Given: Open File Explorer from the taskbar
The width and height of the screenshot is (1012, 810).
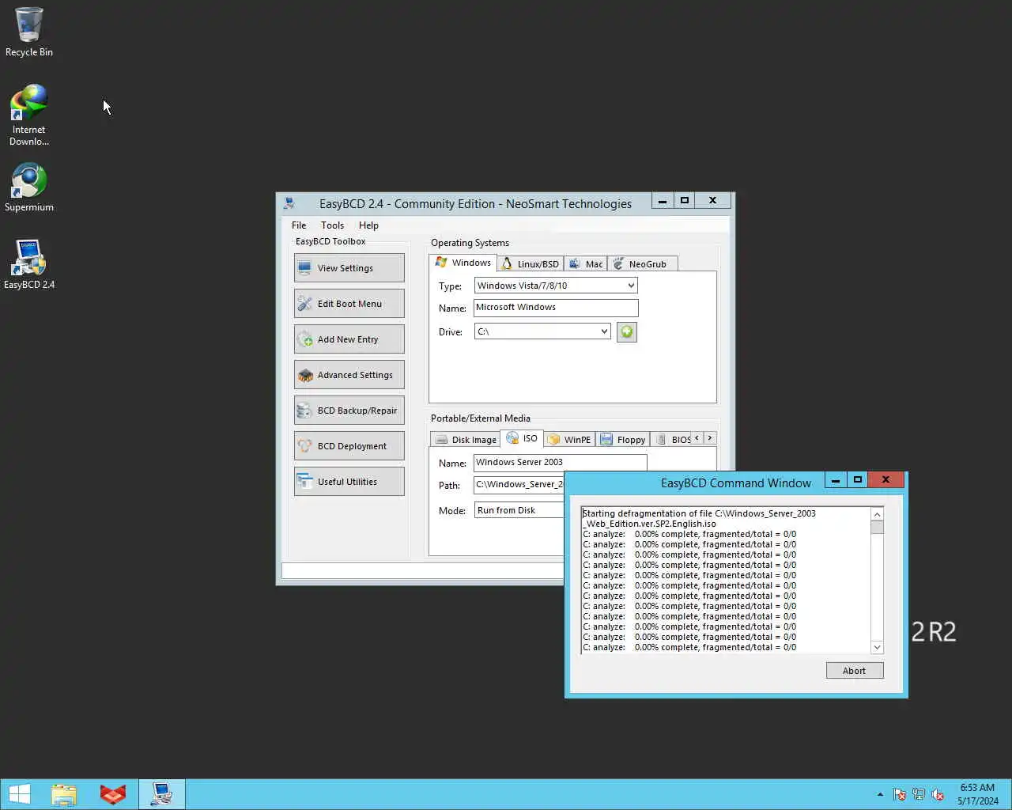Looking at the screenshot, I should [x=64, y=794].
